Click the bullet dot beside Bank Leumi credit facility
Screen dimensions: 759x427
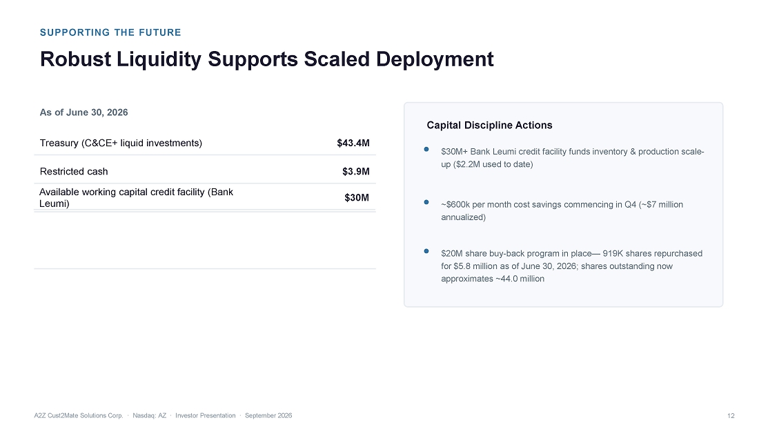point(426,149)
